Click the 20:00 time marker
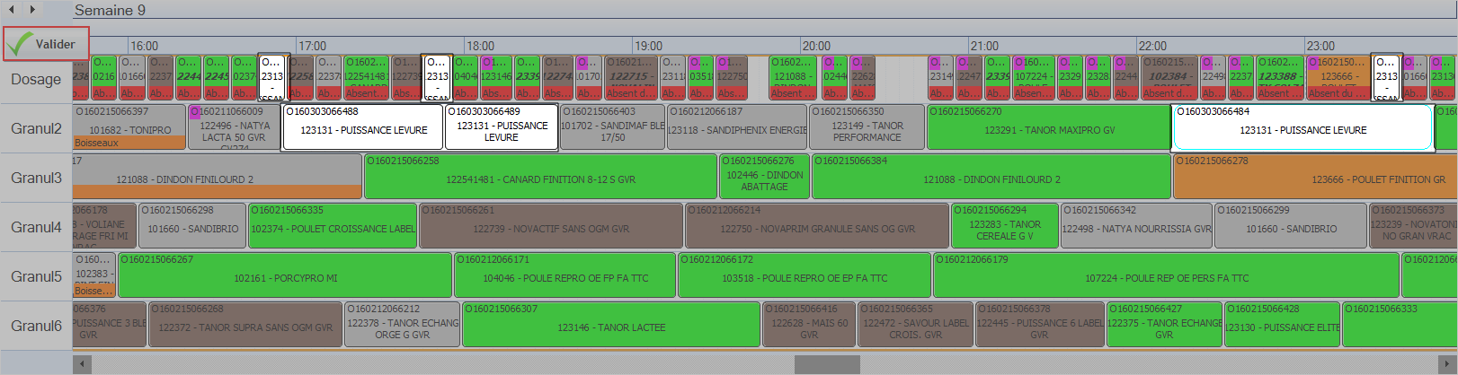The width and height of the screenshot is (1458, 375). tap(816, 46)
